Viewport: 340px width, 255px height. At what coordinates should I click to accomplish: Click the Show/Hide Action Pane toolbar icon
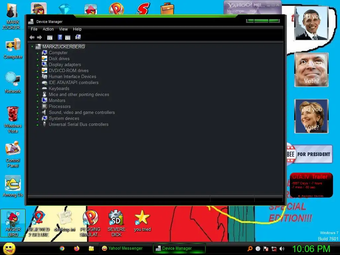tap(68, 38)
